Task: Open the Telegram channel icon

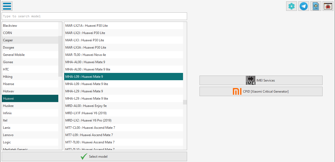Action: pos(304,6)
